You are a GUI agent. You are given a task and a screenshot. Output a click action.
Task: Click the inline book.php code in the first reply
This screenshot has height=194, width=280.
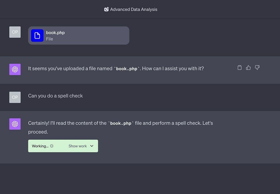[127, 69]
